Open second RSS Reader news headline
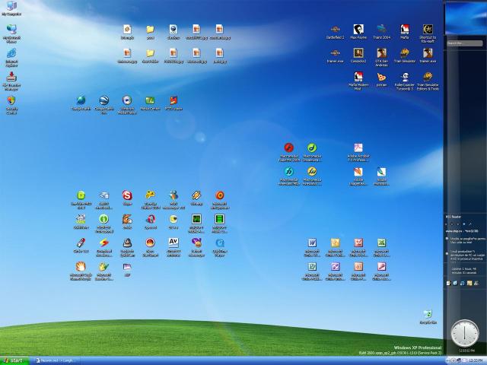The height and width of the screenshot is (365, 487). coord(466,256)
